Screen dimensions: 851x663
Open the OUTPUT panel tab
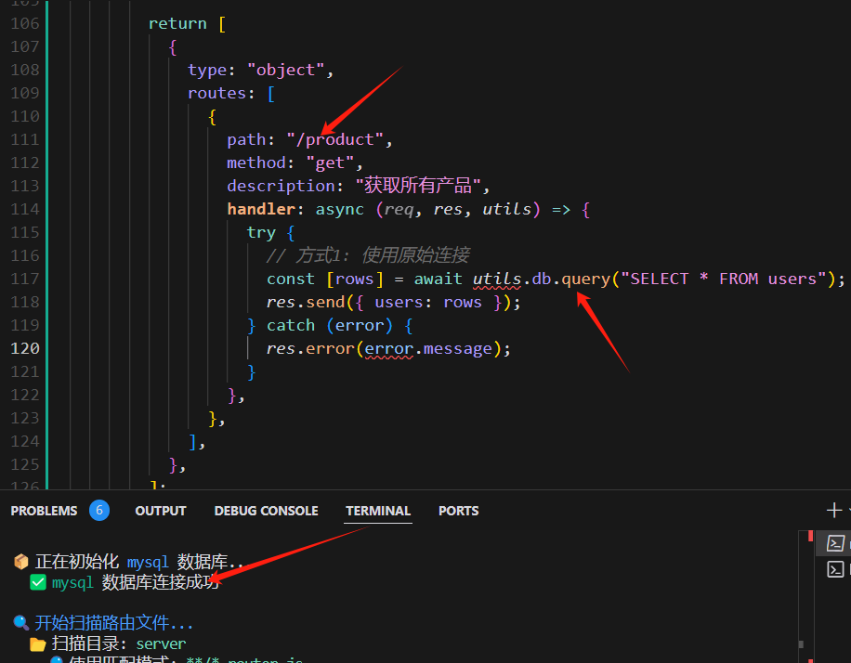161,511
